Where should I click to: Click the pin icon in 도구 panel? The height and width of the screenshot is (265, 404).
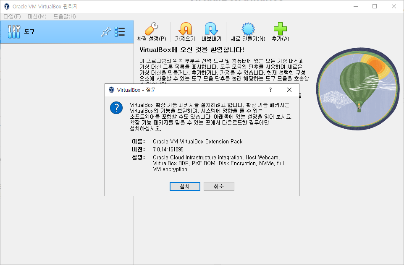pyautogui.click(x=106, y=31)
